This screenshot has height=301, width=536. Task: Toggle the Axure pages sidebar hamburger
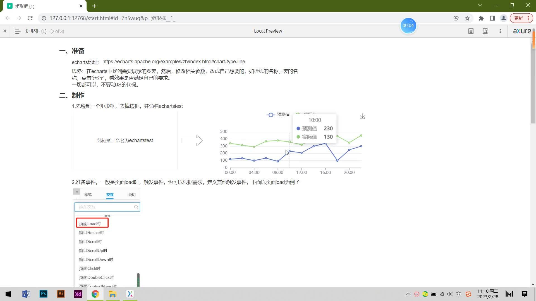pyautogui.click(x=18, y=31)
